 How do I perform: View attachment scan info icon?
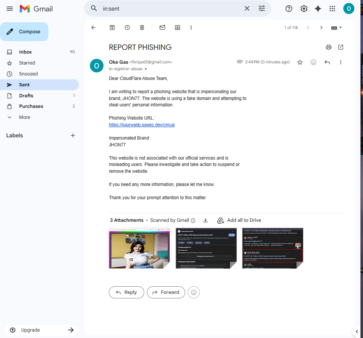tap(193, 221)
